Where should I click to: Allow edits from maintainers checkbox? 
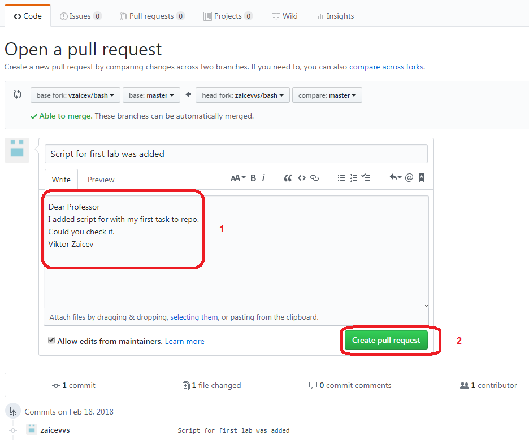(x=51, y=340)
